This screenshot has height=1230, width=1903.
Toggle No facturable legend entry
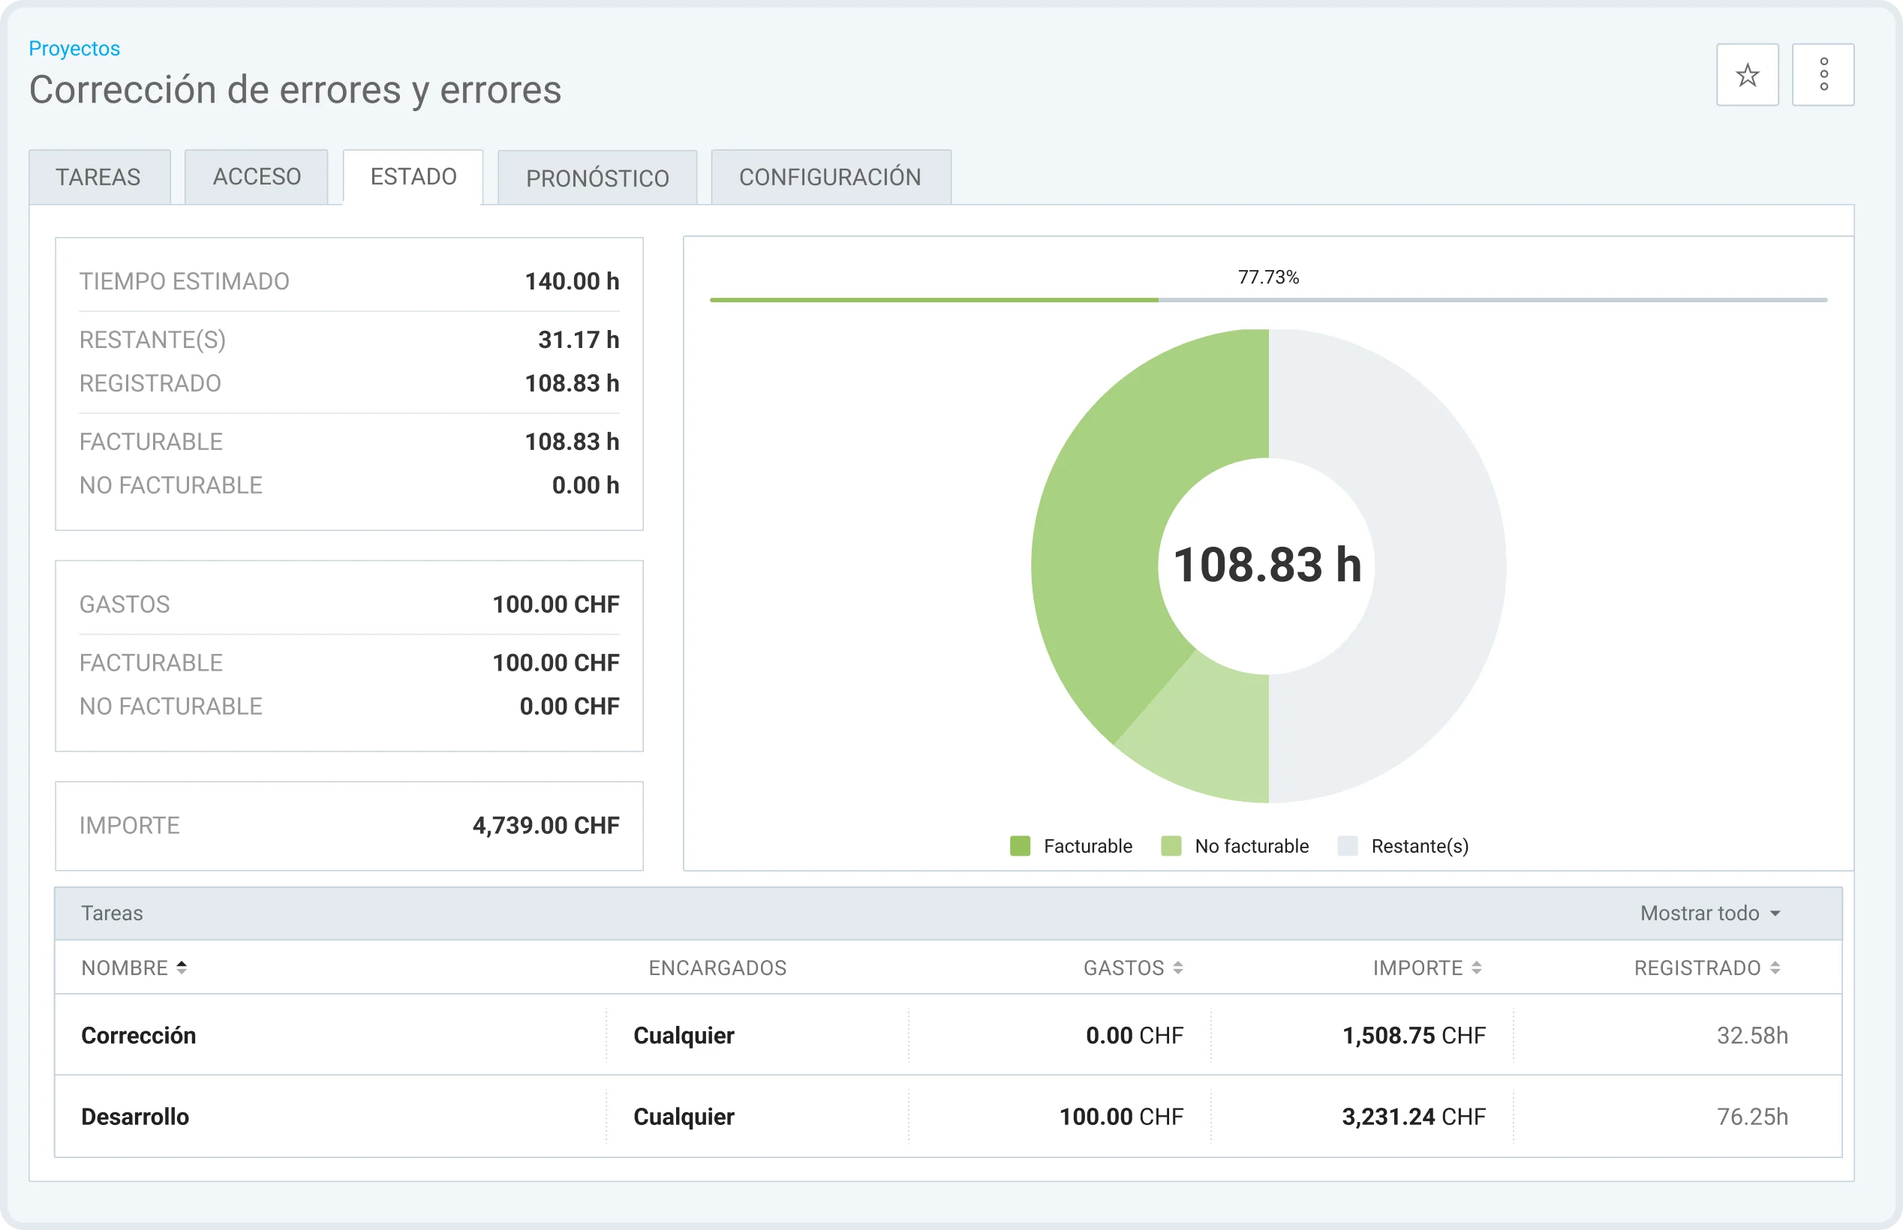click(x=1235, y=846)
